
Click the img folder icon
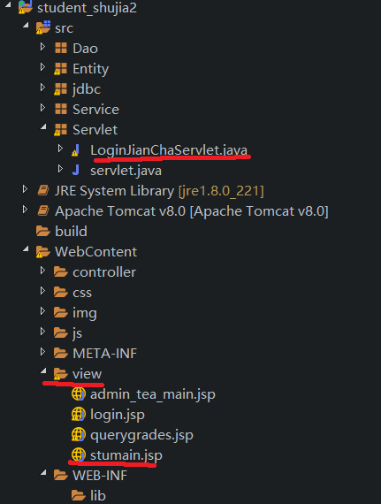point(61,312)
